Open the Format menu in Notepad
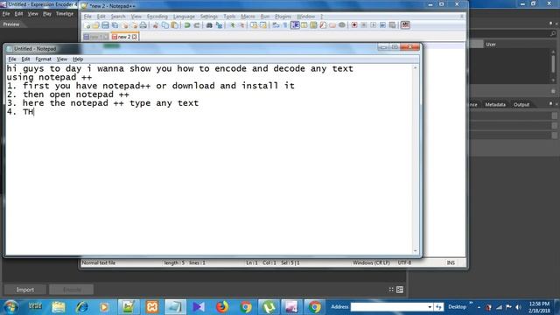Screen dimensions: 560x315 click(x=43, y=59)
